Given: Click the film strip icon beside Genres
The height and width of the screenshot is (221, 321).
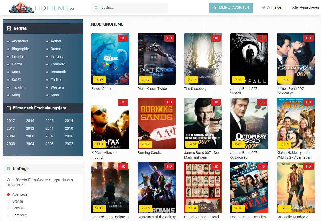Looking at the screenshot, I should pyautogui.click(x=9, y=28).
